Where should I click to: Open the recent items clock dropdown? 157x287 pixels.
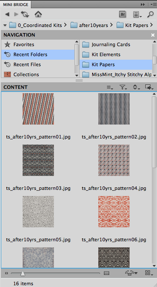coord(25,14)
